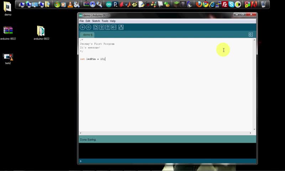
Task: Open the Recycle Bin in the dock
Action: point(263,4)
